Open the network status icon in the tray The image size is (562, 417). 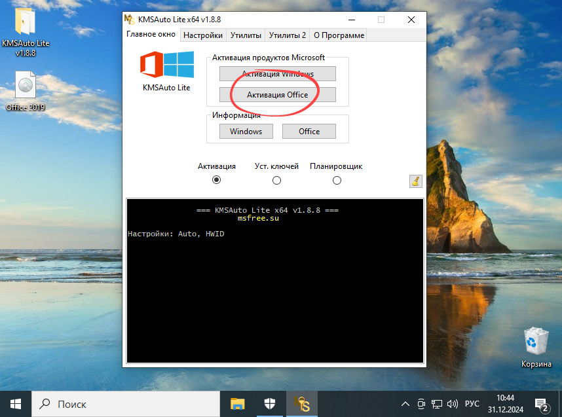pyautogui.click(x=436, y=404)
